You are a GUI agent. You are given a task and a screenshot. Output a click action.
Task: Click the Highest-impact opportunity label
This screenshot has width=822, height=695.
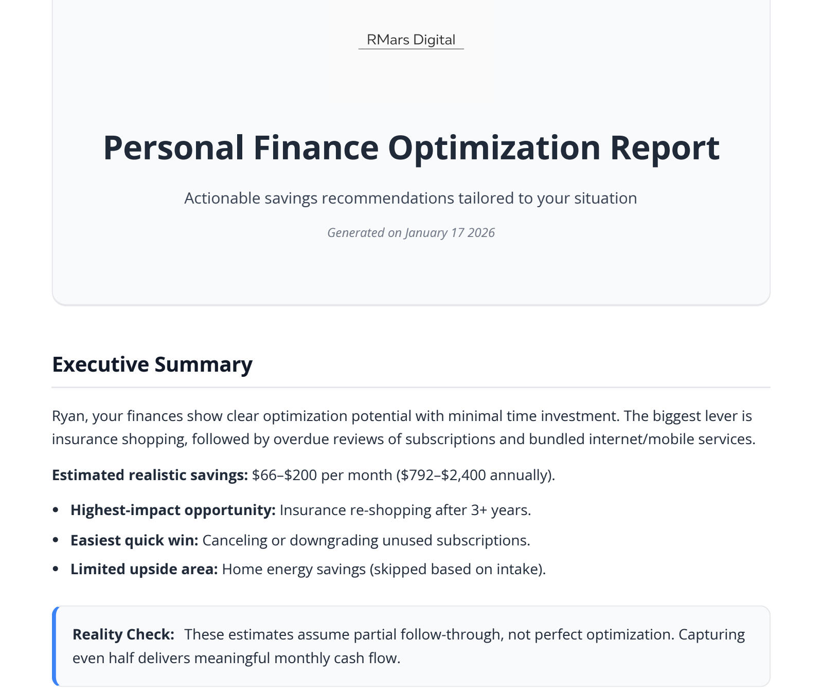point(173,510)
